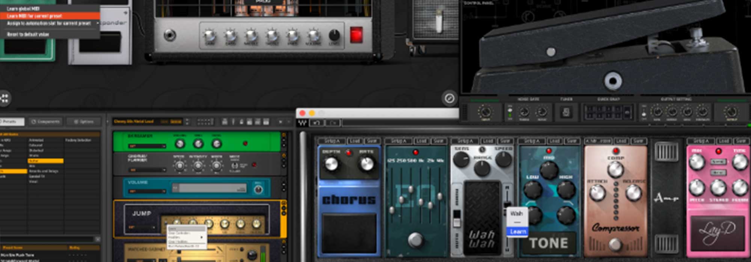Click Load above the EQ pedal

[x=421, y=141]
